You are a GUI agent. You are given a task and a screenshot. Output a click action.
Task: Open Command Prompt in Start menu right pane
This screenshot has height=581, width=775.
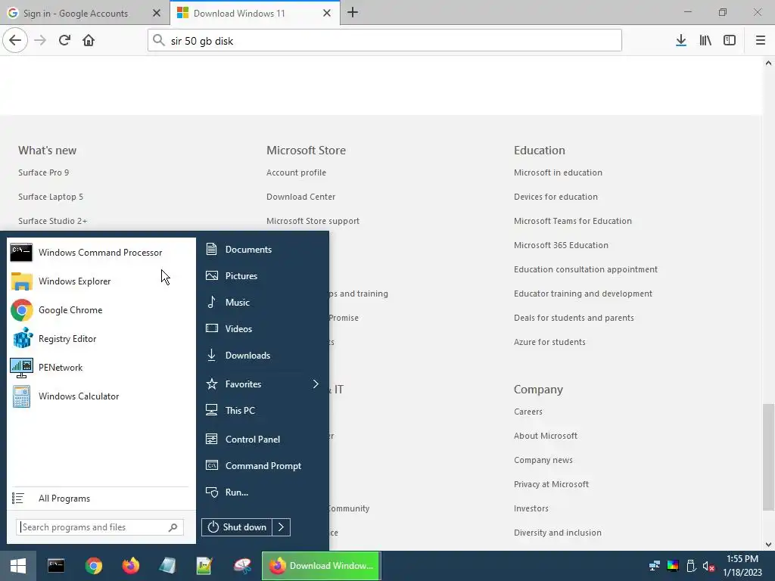(263, 466)
